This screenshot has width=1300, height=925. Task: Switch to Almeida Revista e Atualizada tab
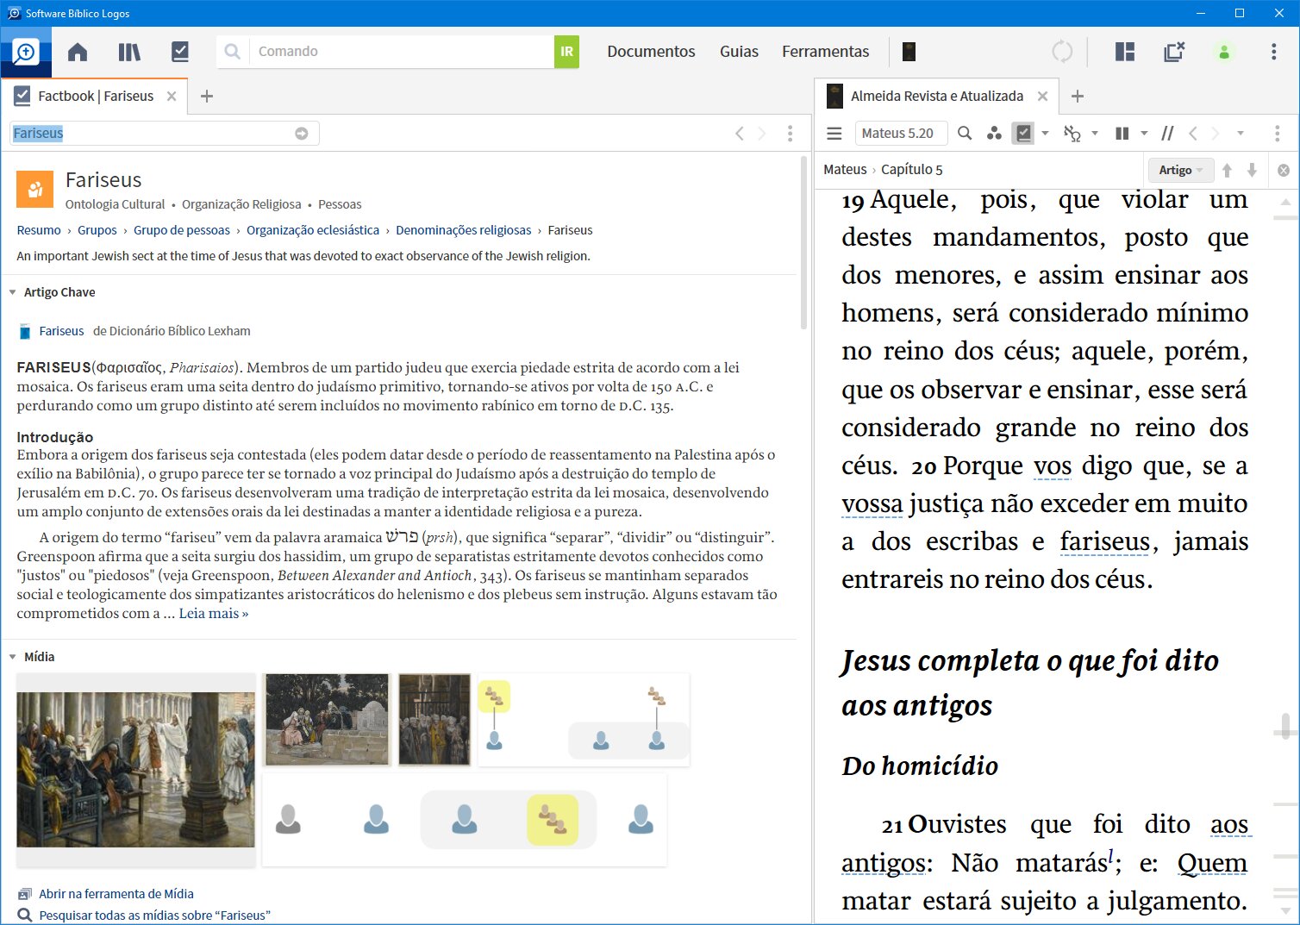(x=937, y=96)
